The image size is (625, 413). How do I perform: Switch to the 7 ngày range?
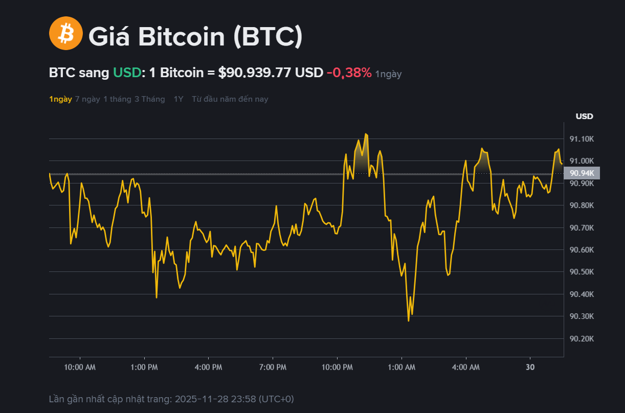(x=87, y=99)
